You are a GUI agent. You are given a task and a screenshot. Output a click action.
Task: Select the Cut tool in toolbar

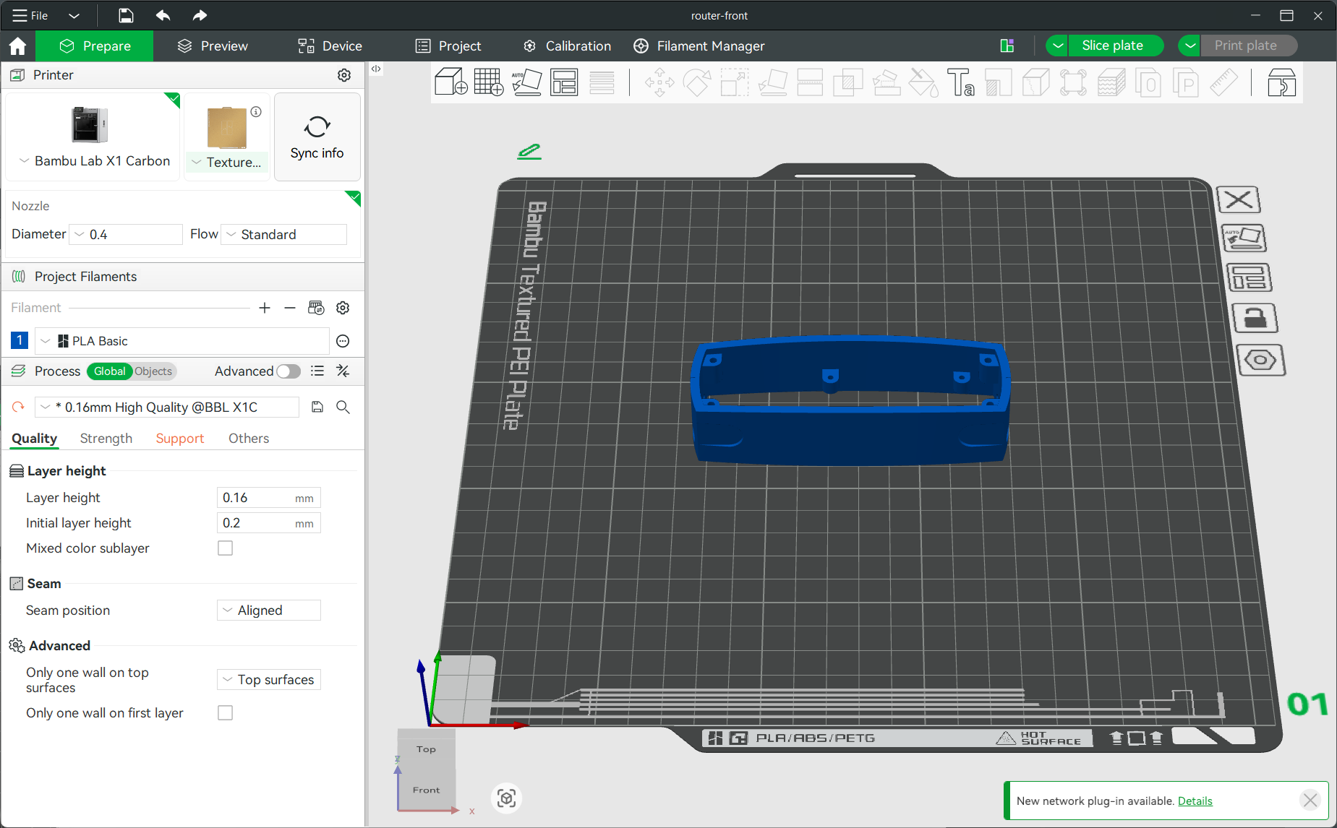[x=810, y=82]
